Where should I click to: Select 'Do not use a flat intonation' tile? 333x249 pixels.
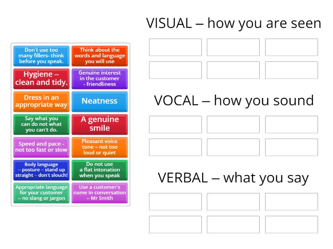coord(99,170)
